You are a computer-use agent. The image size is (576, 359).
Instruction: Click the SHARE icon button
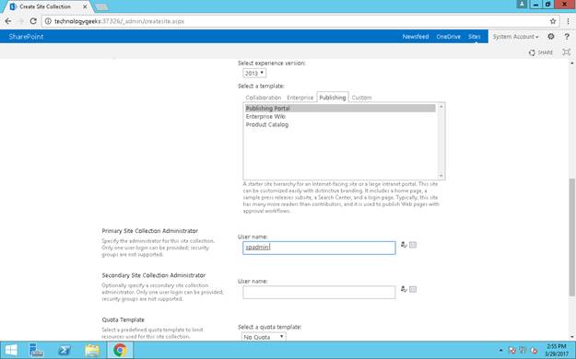[x=541, y=52]
